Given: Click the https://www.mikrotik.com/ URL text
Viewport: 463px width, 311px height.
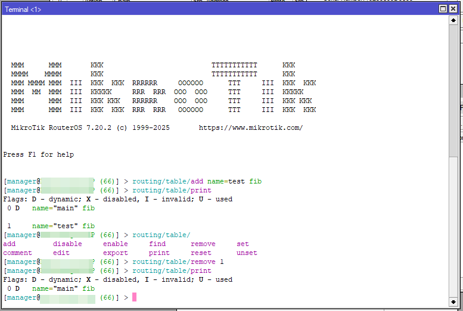Looking at the screenshot, I should (x=250, y=127).
